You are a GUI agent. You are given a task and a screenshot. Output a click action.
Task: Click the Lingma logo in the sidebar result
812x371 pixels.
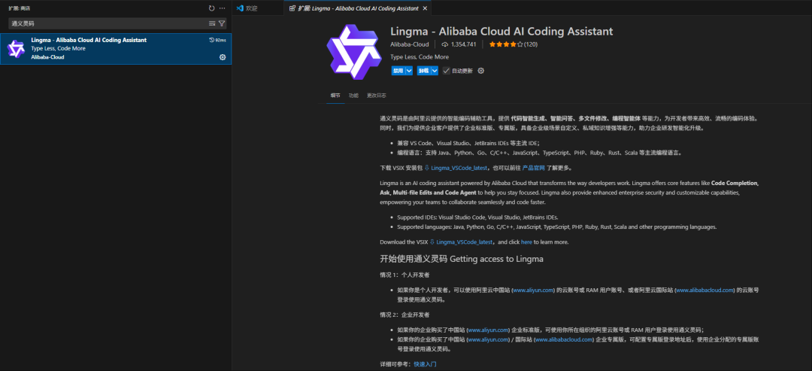pyautogui.click(x=16, y=49)
